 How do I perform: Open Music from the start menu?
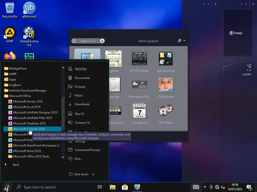tap(76, 95)
